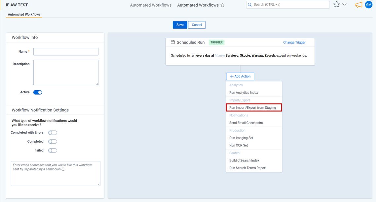
Task: Click the workflow Name input field
Action: click(x=65, y=51)
